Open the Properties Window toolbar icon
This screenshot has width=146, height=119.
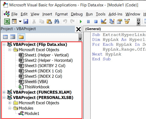click(x=120, y=21)
